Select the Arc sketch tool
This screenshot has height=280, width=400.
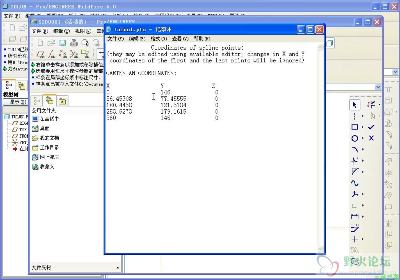coord(354,150)
